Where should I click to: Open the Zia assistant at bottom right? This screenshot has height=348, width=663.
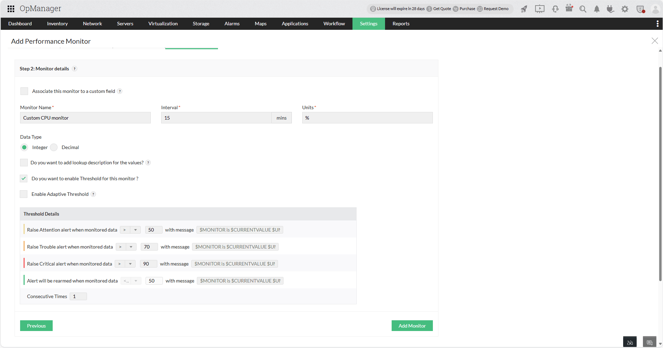630,342
